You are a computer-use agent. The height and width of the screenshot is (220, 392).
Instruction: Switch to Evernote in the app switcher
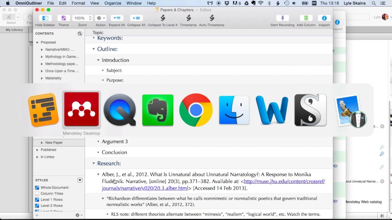pyautogui.click(x=158, y=110)
